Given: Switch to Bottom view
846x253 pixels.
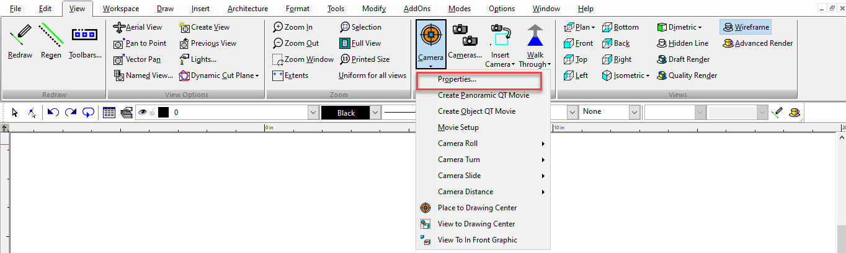Looking at the screenshot, I should click(620, 27).
